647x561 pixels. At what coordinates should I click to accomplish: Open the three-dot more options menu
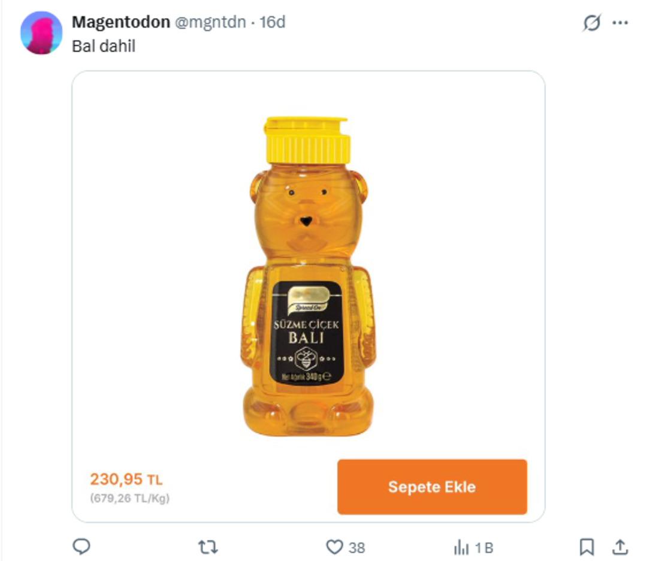point(620,23)
